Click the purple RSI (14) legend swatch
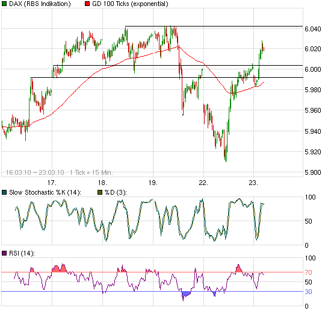The height and width of the screenshot is (311, 328). coord(4,253)
